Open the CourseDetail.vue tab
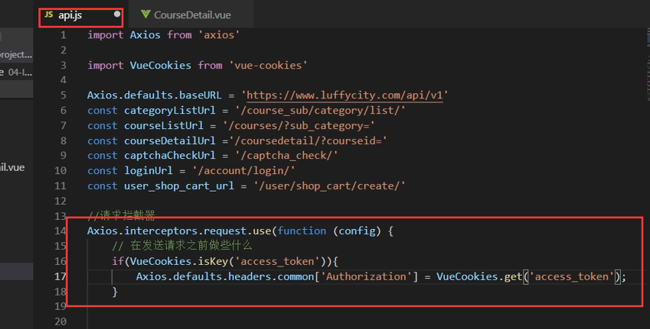The width and height of the screenshot is (650, 329). [x=191, y=15]
